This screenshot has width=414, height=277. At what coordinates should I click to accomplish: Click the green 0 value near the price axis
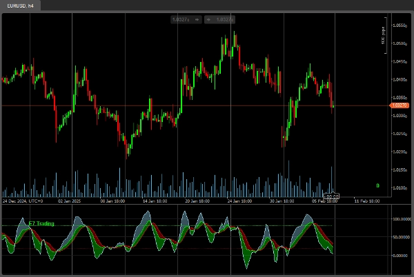377,186
